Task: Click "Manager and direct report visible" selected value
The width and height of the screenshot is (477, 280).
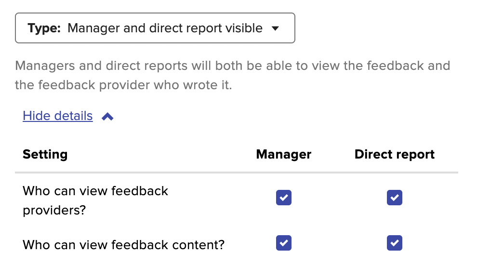Action: tap(165, 28)
